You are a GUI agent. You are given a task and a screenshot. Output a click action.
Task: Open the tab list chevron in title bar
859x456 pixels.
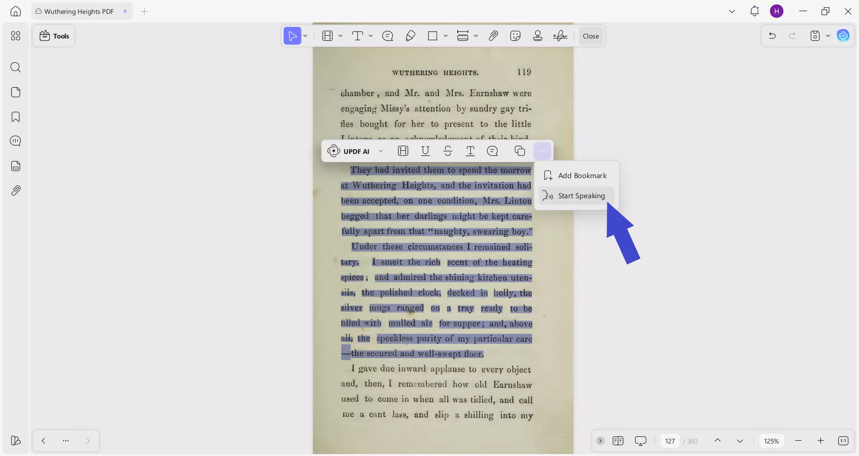[732, 11]
